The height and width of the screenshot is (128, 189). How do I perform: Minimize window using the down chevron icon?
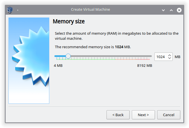tap(163, 10)
